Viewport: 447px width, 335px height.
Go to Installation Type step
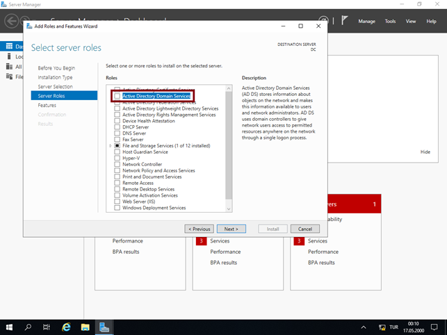[55, 78]
